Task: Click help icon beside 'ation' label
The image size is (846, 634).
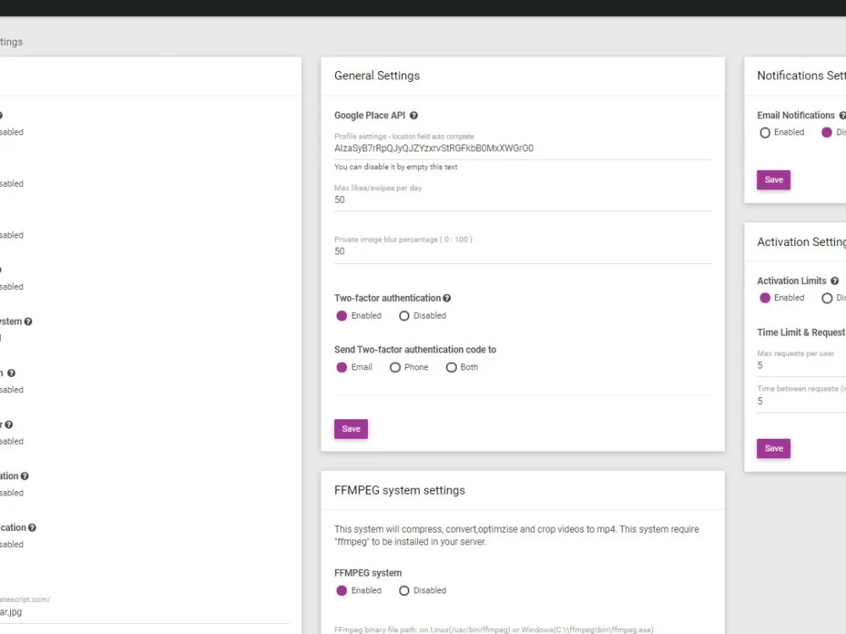Action: point(25,476)
